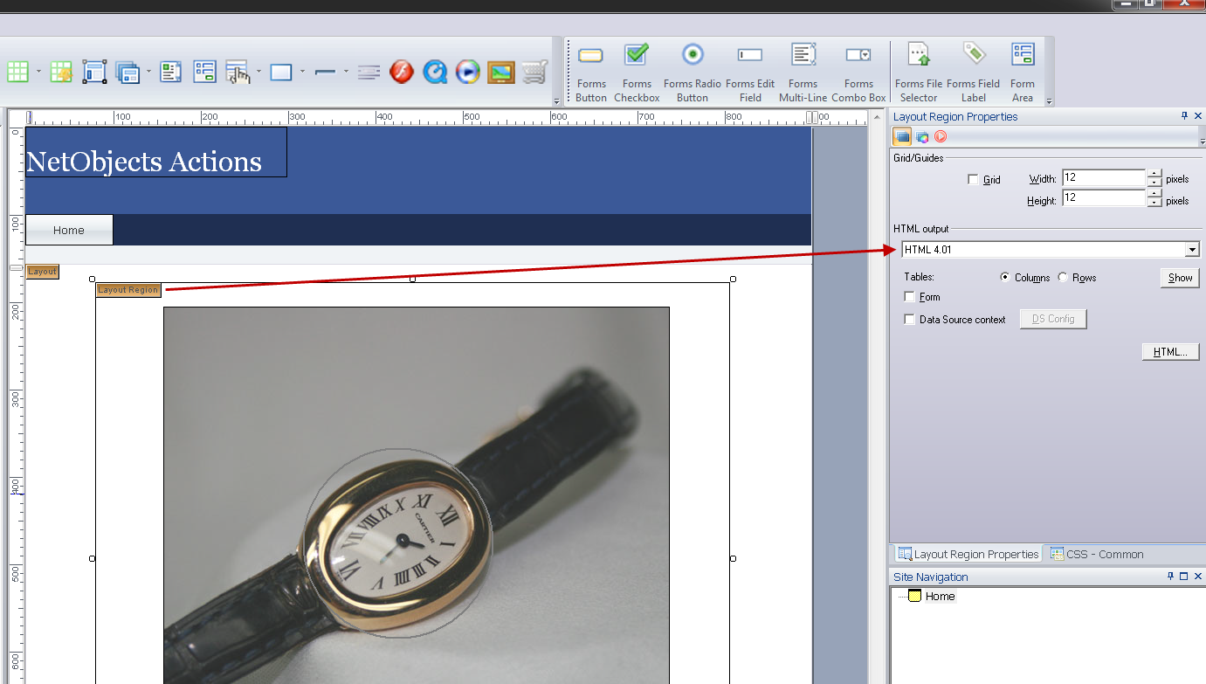The width and height of the screenshot is (1206, 684).
Task: Switch to the Layout Region Properties tab
Action: coord(968,554)
